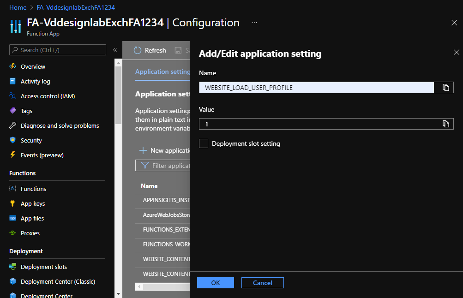Screen dimensions: 463x298
Task: Click the green Proxies icon
Action: tap(13, 233)
